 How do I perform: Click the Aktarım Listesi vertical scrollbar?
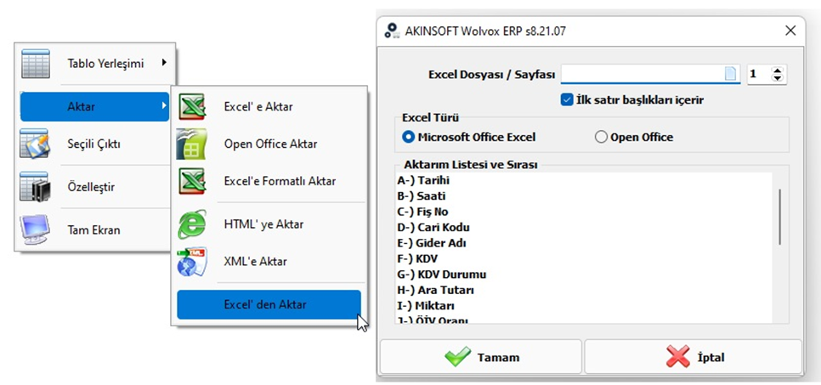click(779, 217)
